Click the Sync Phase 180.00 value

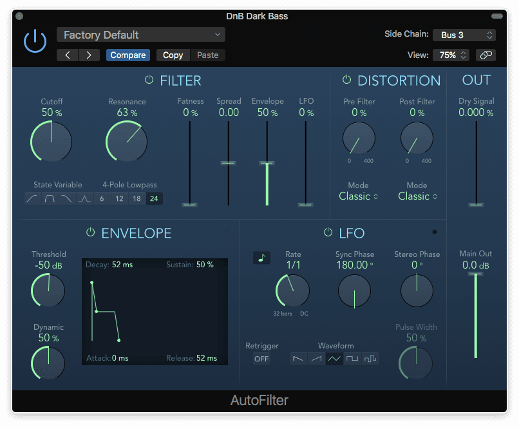pyautogui.click(x=355, y=265)
